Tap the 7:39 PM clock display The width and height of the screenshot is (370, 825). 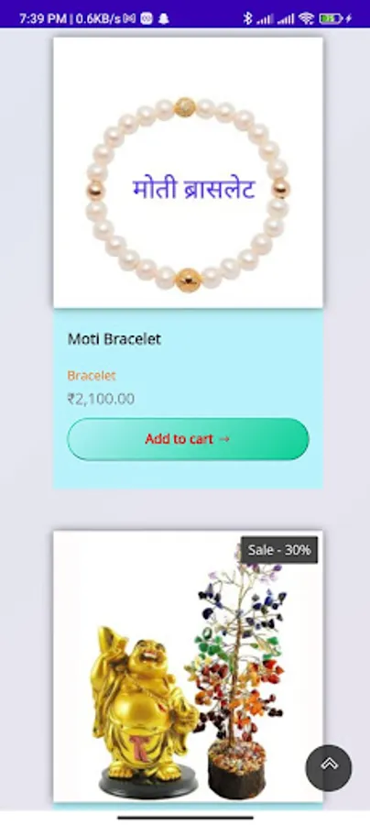42,19
